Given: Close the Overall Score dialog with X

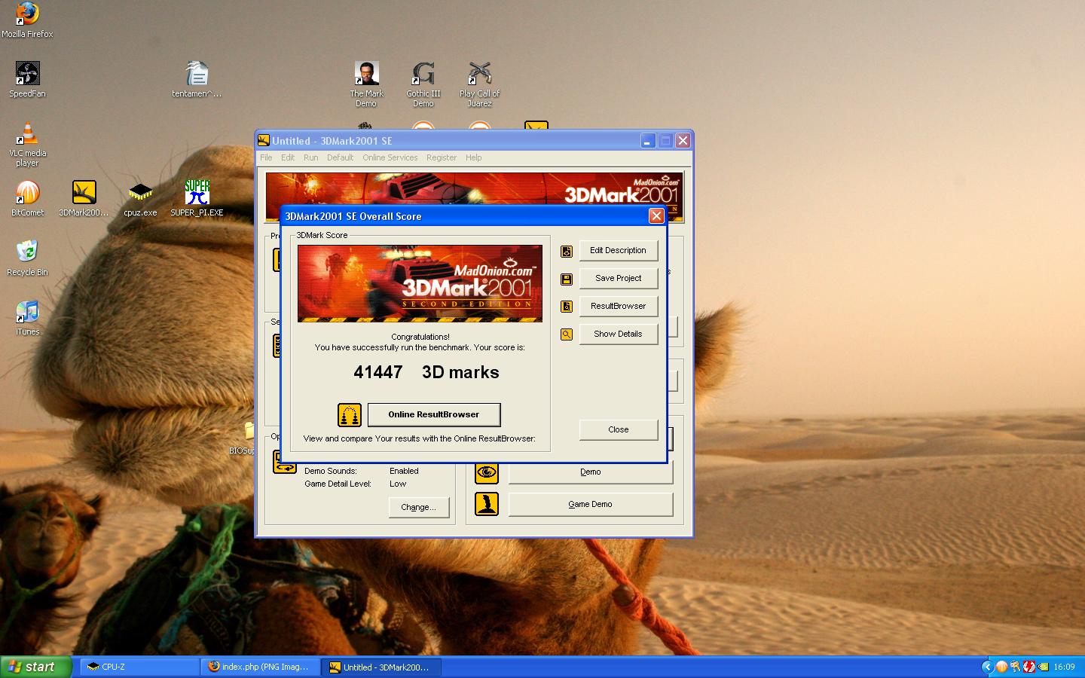Looking at the screenshot, I should [x=656, y=216].
